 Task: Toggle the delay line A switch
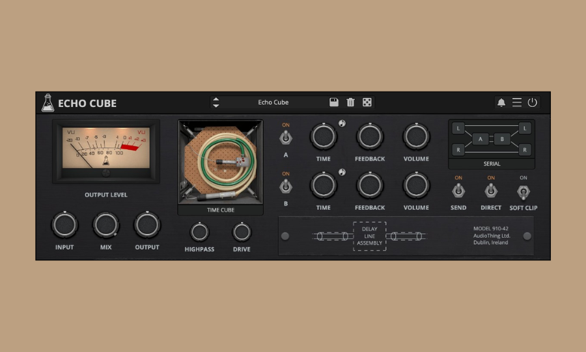click(285, 138)
